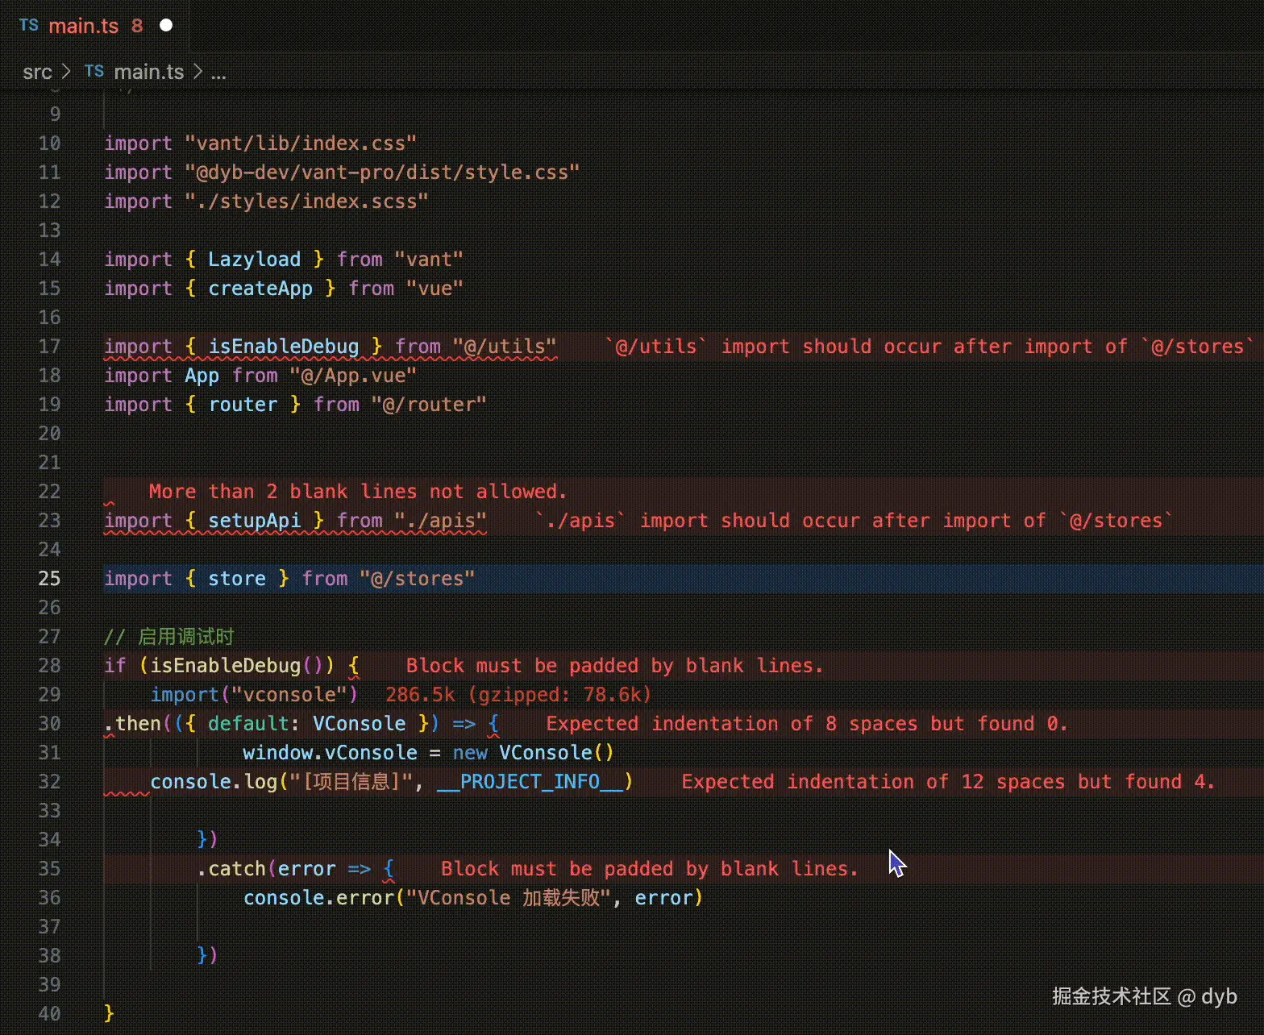Click the "./apis" import order error message

point(854,521)
